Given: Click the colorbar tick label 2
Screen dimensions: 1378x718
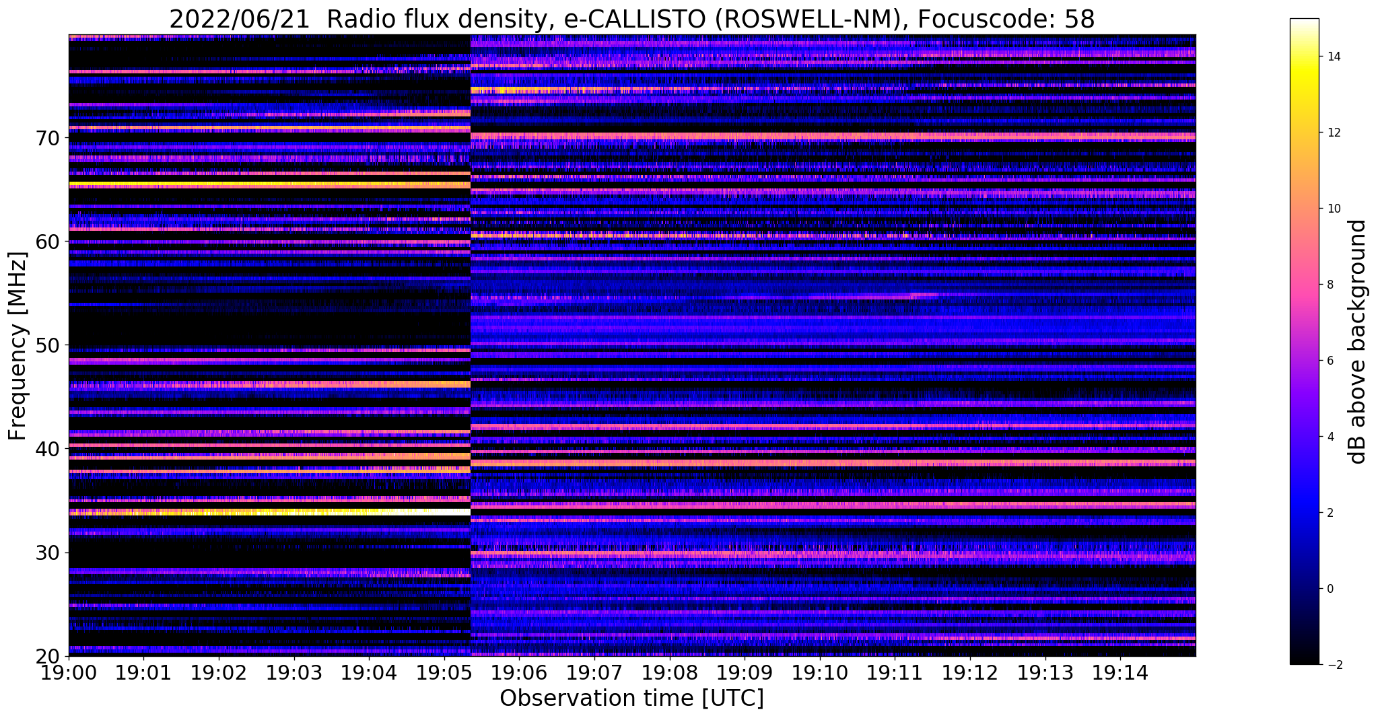Looking at the screenshot, I should (x=1330, y=513).
